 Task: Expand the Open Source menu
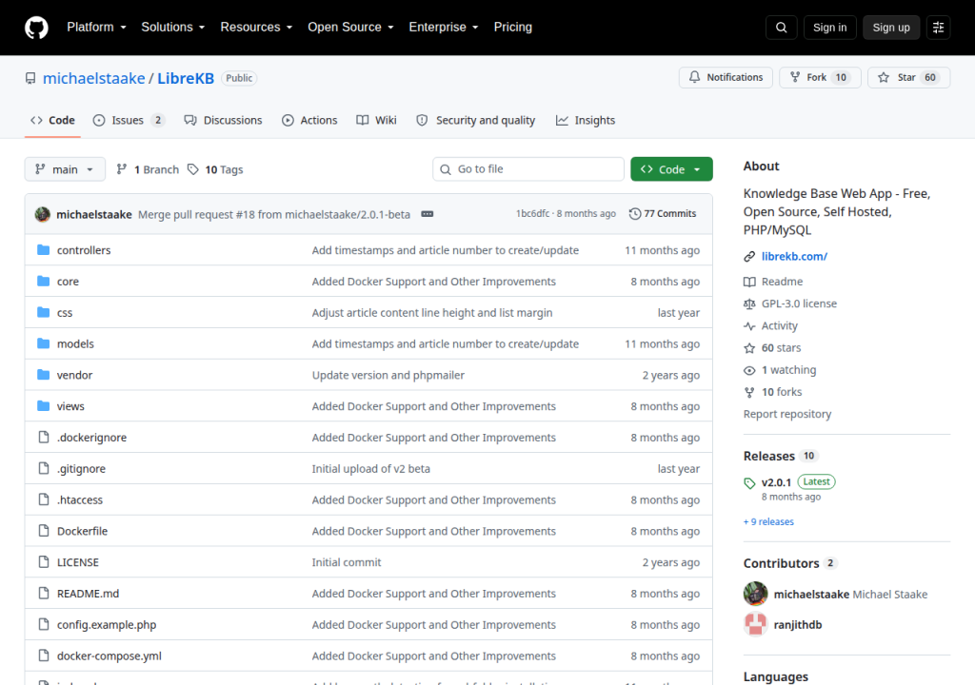(x=350, y=28)
